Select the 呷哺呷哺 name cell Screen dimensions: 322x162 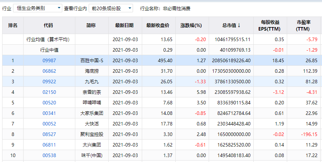pos(92,103)
